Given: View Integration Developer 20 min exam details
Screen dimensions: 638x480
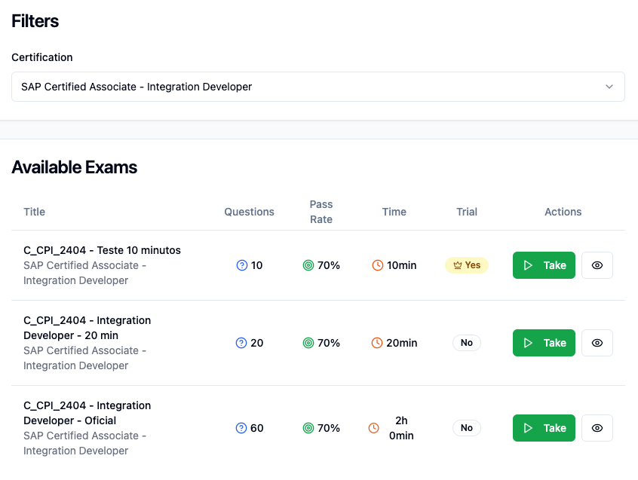Looking at the screenshot, I should coord(597,343).
